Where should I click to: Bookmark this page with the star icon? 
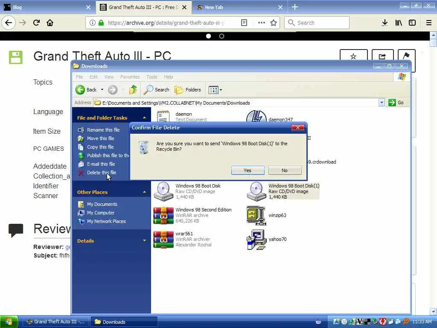pyautogui.click(x=274, y=23)
